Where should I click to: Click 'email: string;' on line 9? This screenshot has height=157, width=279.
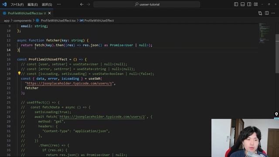(x=34, y=26)
